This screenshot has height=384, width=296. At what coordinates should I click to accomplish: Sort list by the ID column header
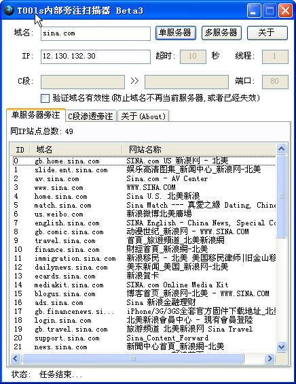coord(20,149)
